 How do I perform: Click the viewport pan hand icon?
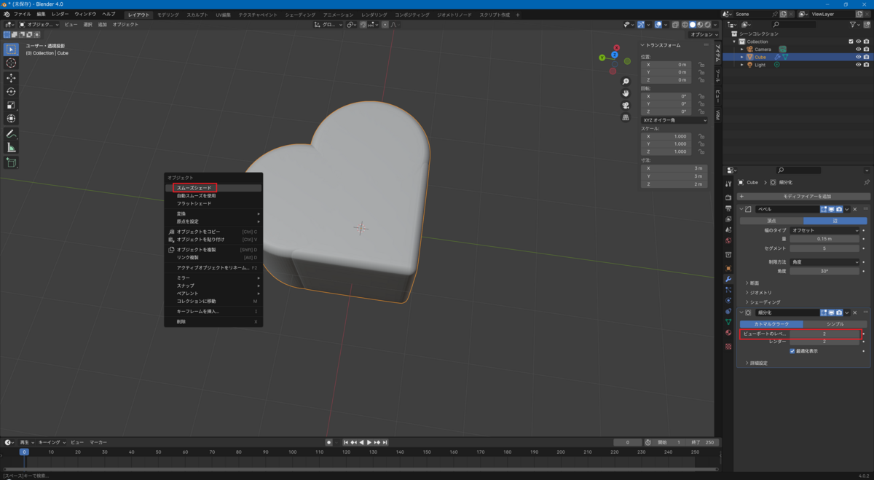click(626, 93)
